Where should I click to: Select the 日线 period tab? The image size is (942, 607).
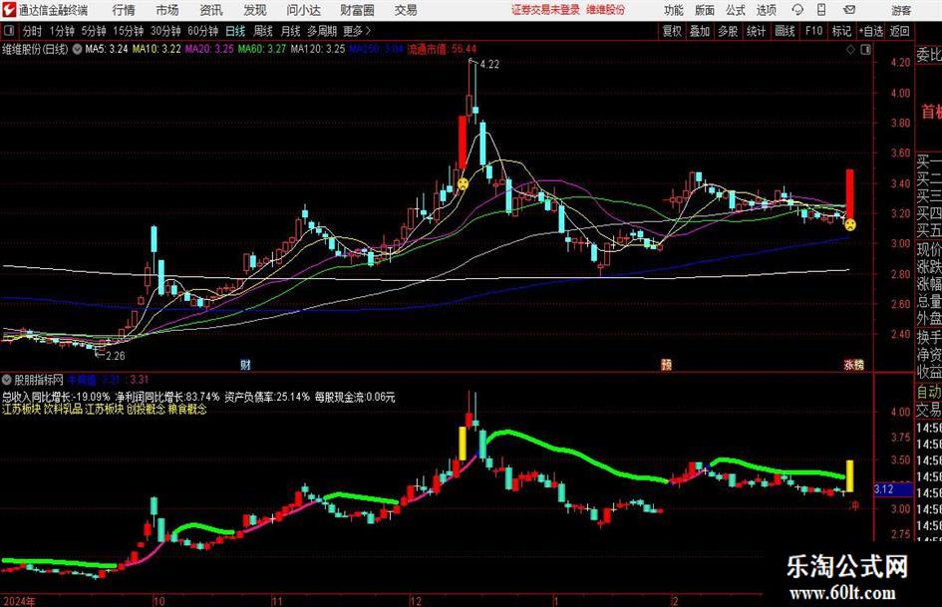235,31
